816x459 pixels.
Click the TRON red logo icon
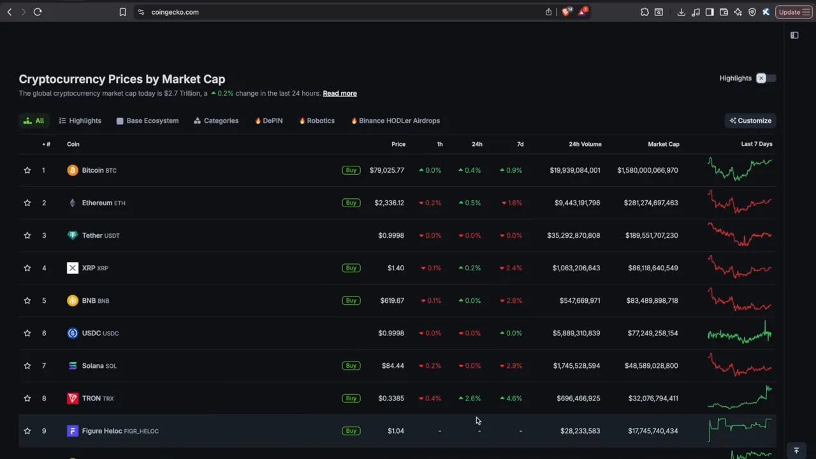point(73,398)
